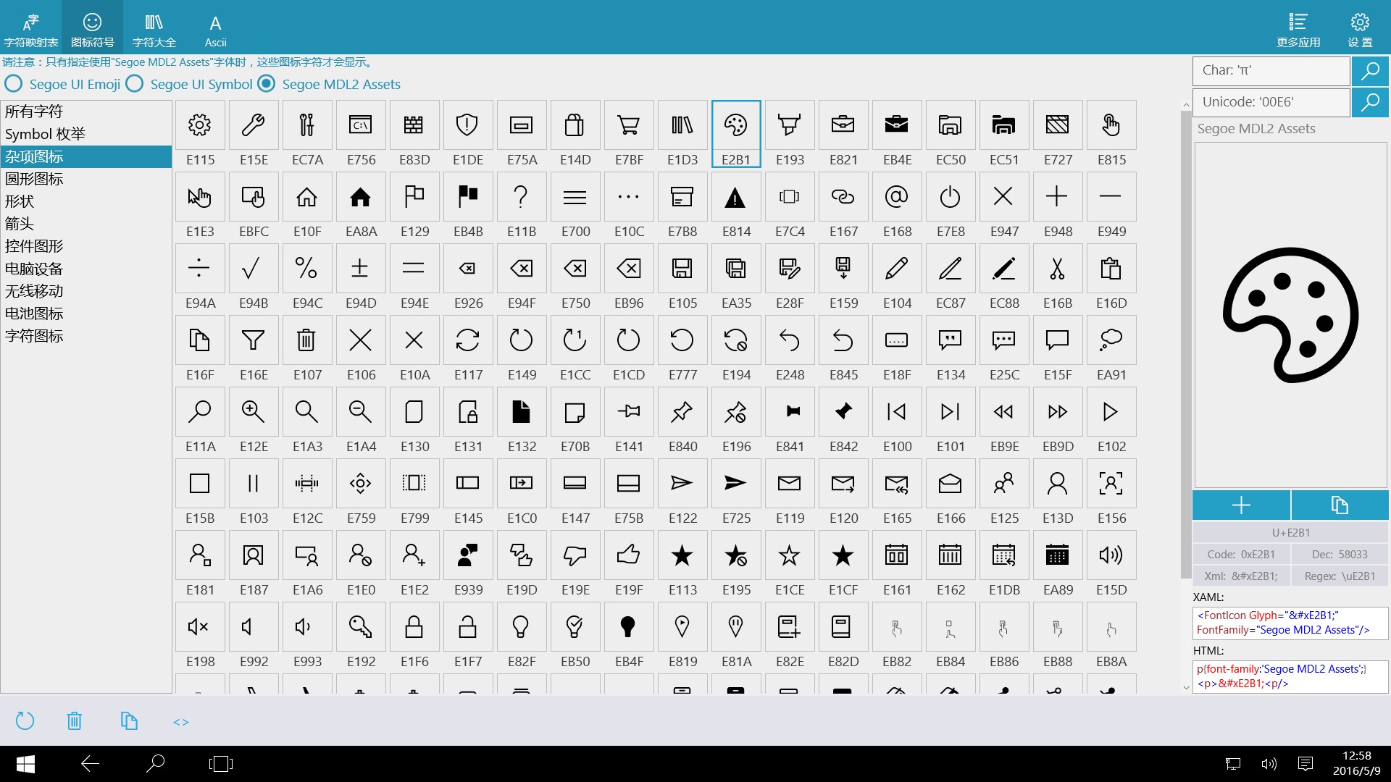Click the code view icon in the bottom toolbar
This screenshot has height=782, width=1391.
(x=180, y=721)
